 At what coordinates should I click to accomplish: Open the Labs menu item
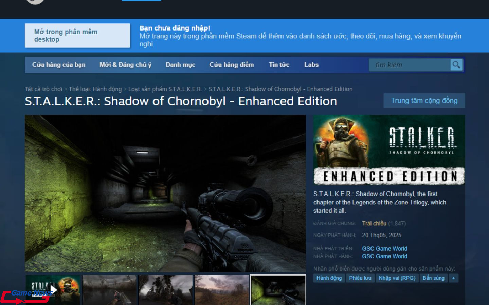311,65
